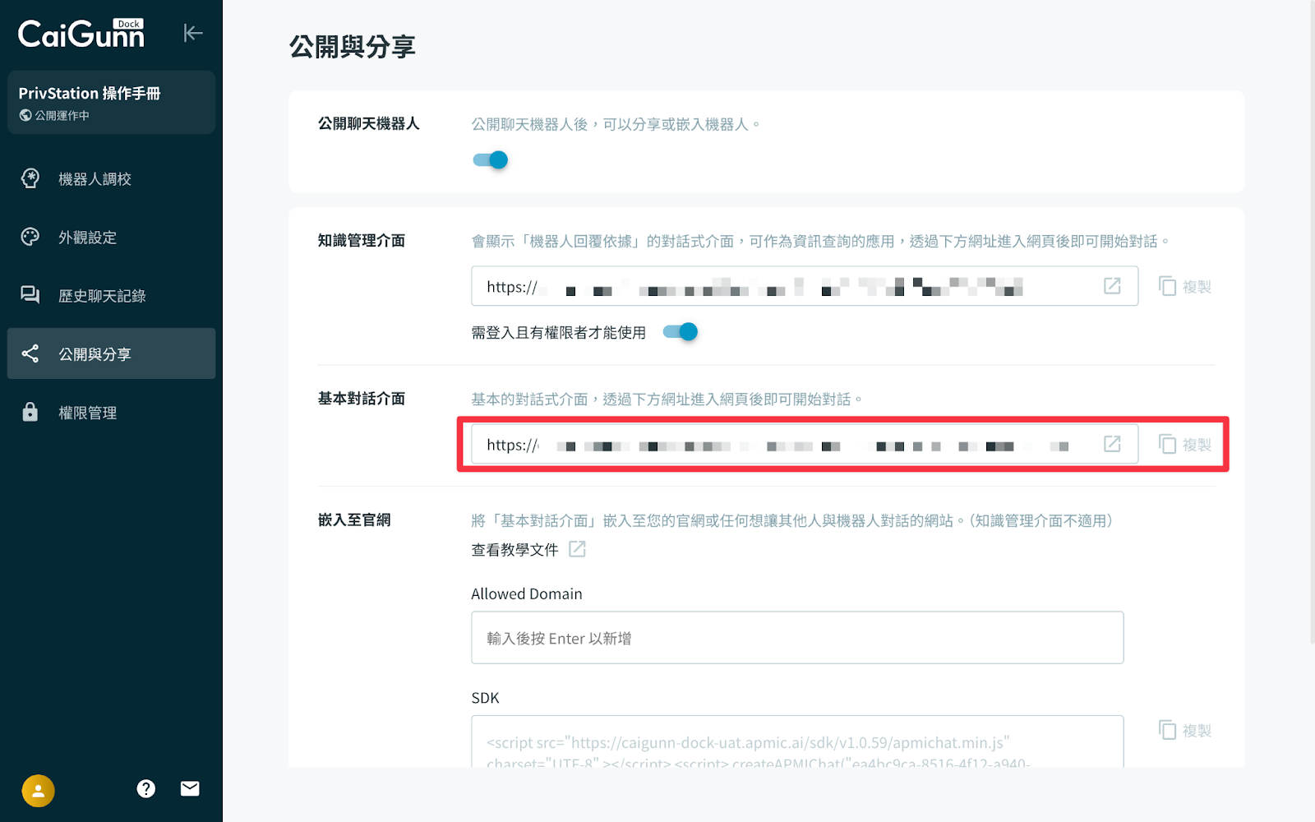Click the PrivStation 操作手冊 project card

click(x=111, y=103)
